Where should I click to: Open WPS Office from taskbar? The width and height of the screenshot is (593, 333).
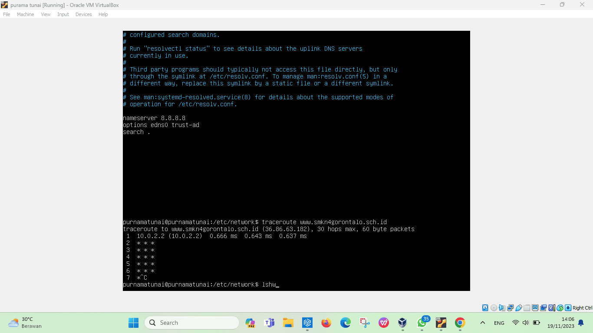pyautogui.click(x=384, y=323)
